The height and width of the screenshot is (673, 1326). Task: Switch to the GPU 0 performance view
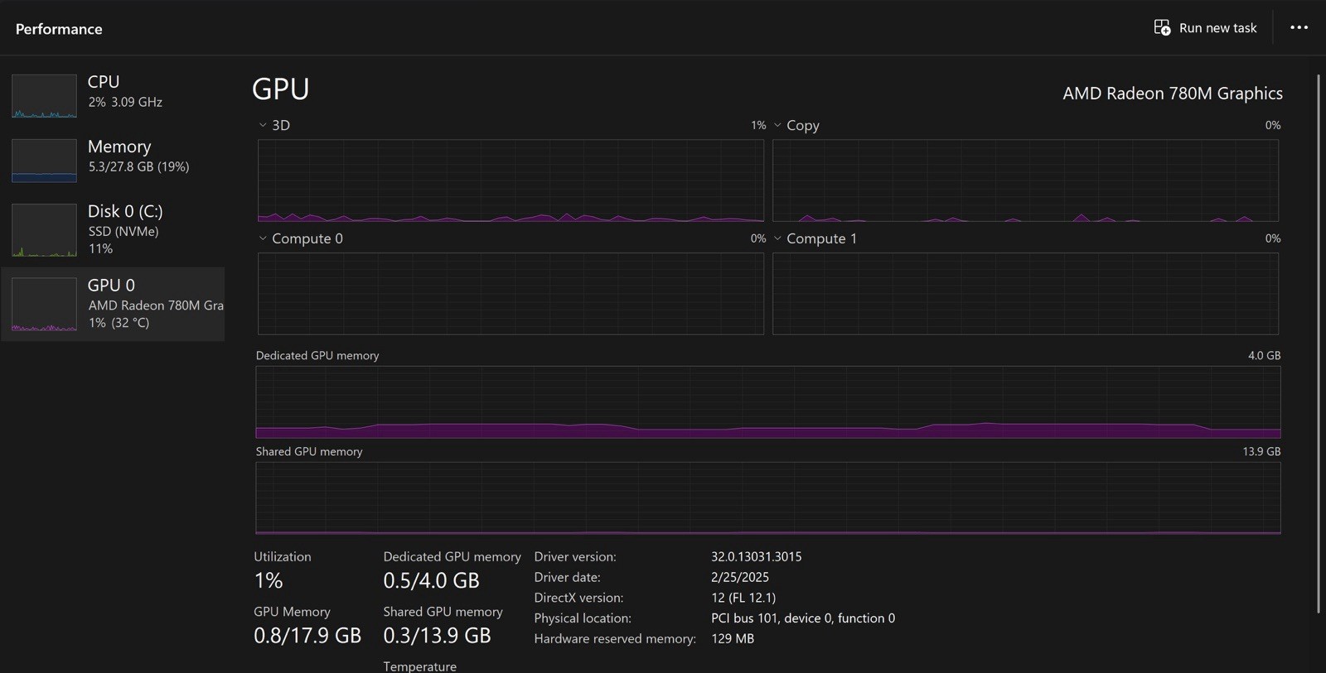tap(113, 304)
